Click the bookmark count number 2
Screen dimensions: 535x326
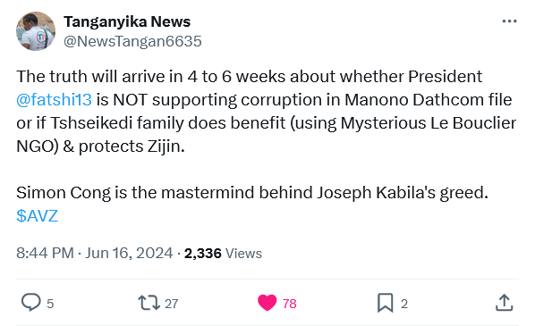[404, 304]
